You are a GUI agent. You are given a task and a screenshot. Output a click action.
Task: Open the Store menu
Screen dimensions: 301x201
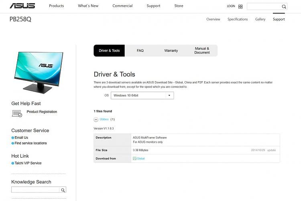coord(179,6)
